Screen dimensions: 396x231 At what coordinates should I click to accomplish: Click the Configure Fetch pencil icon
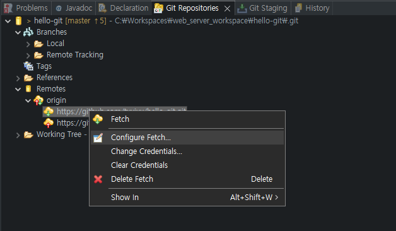point(98,138)
